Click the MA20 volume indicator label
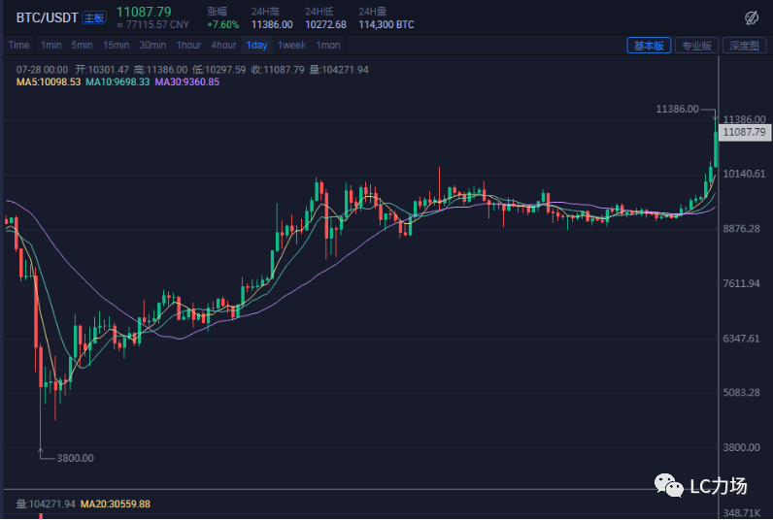The height and width of the screenshot is (520, 773). click(x=115, y=504)
